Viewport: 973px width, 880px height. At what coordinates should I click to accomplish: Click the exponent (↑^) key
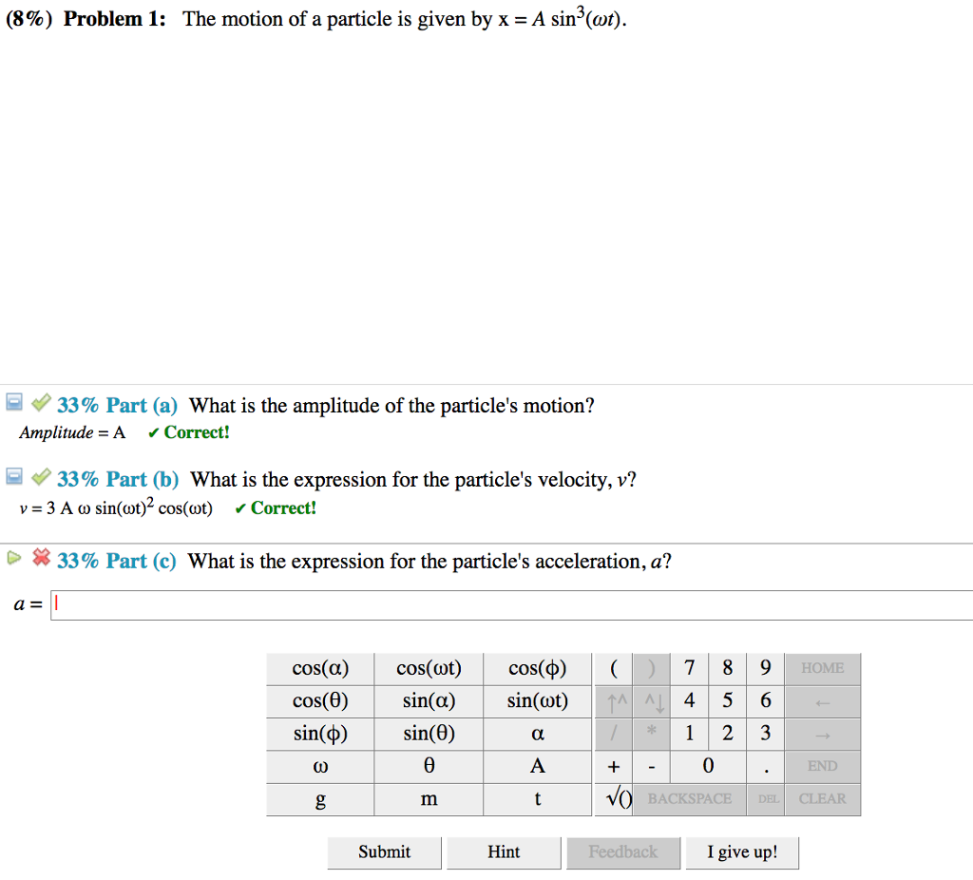[x=614, y=700]
